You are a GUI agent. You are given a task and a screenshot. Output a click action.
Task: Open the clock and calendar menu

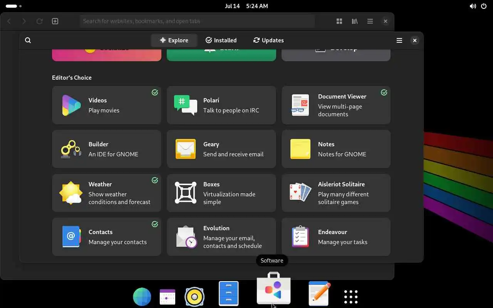click(246, 6)
